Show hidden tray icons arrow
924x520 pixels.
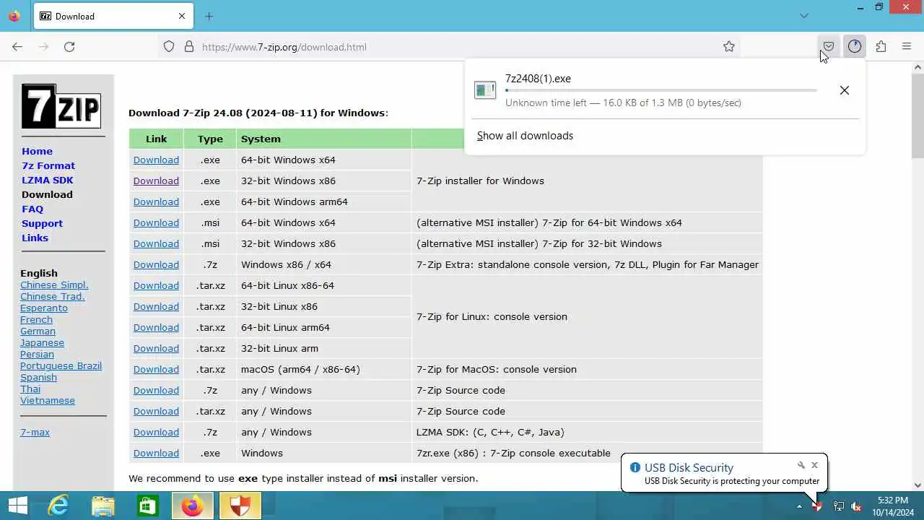tap(799, 506)
